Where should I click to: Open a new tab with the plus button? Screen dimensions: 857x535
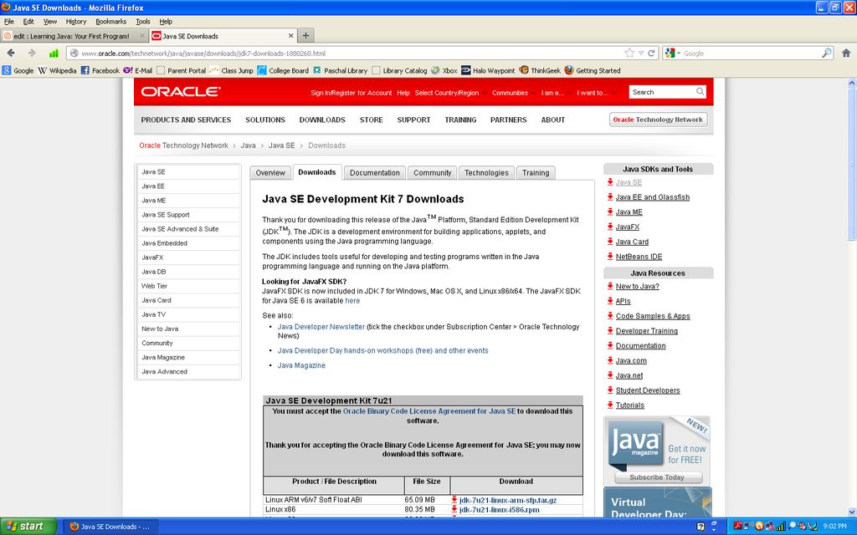pyautogui.click(x=305, y=36)
